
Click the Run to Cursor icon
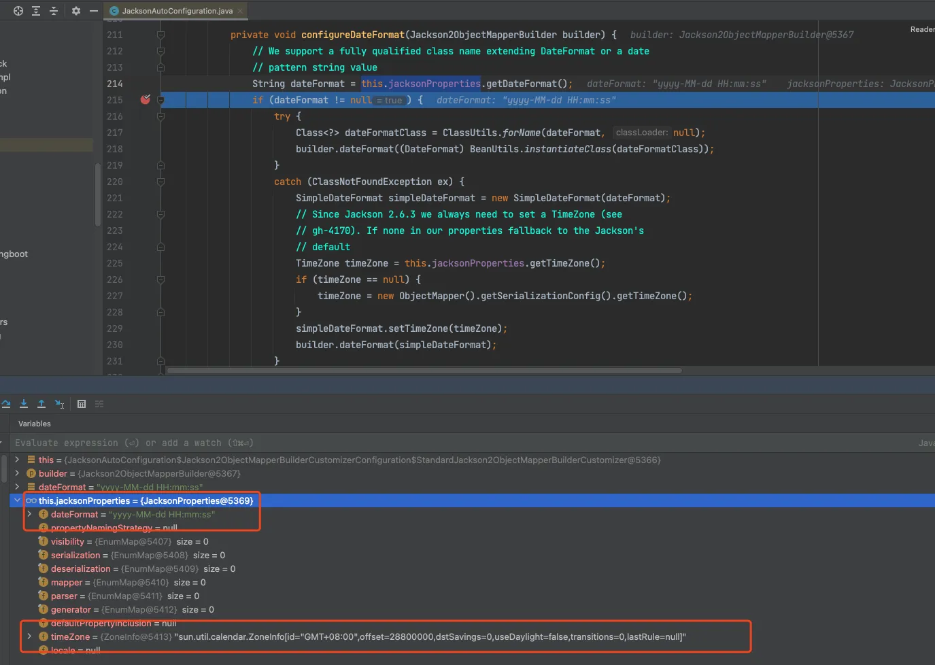[59, 404]
